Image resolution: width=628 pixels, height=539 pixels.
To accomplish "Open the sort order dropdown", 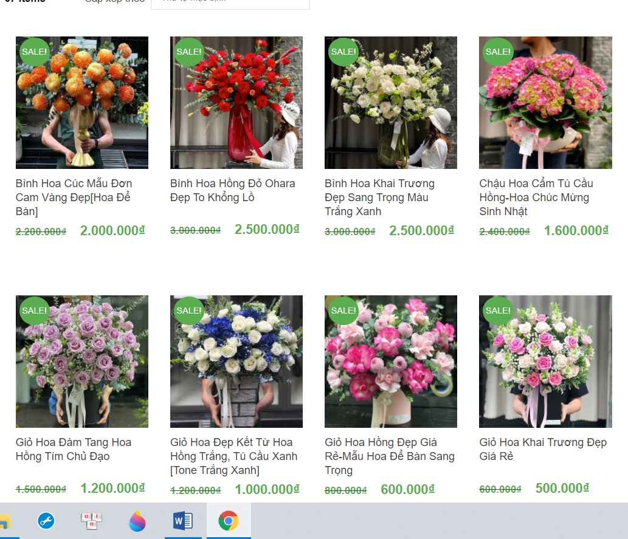I will [x=230, y=2].
